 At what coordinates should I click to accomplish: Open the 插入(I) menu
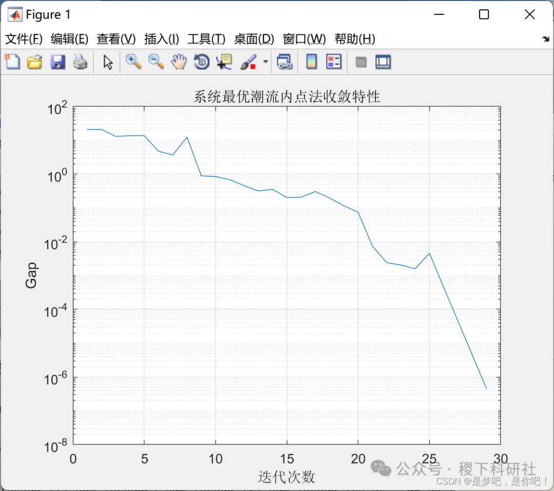pos(162,39)
